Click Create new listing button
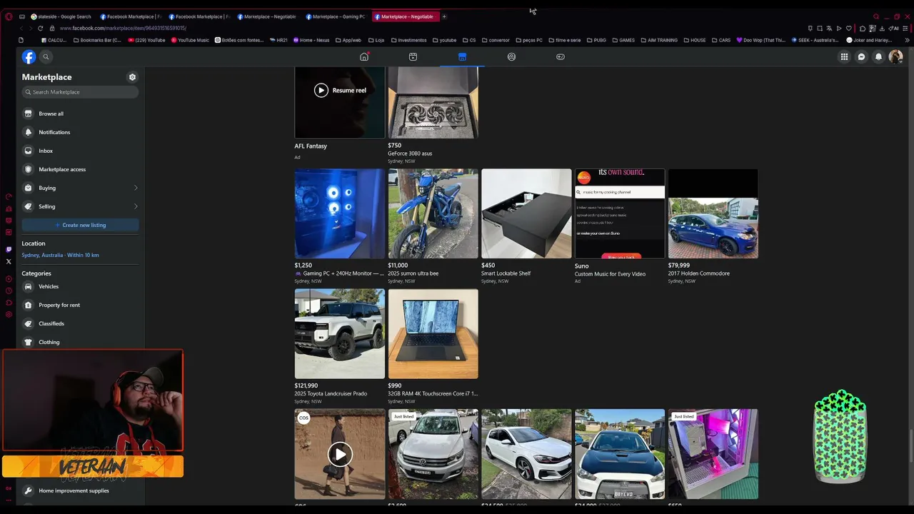The height and width of the screenshot is (514, 914). [x=80, y=225]
